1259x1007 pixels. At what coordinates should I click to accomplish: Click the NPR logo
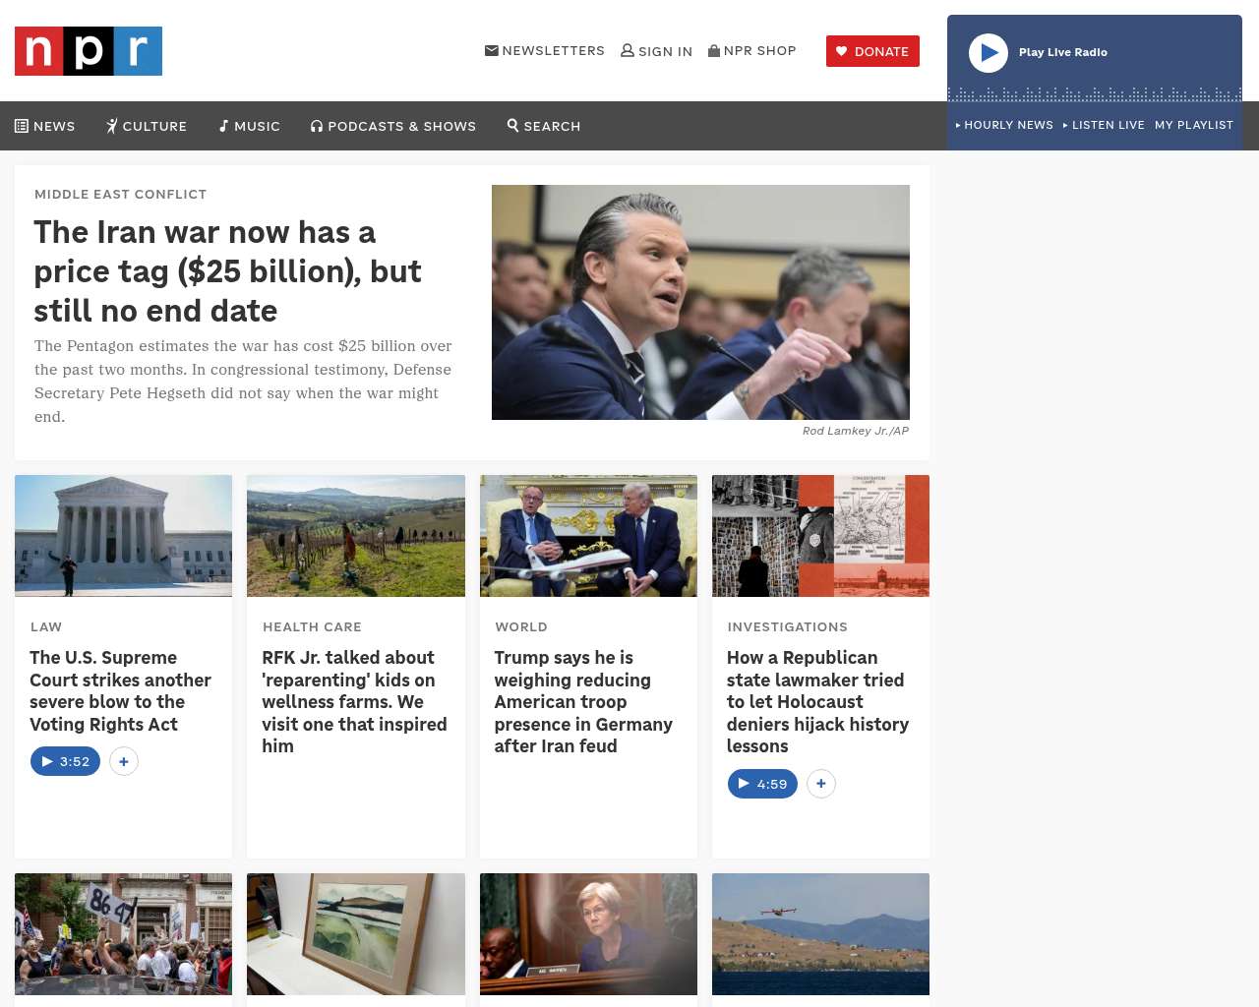coord(89,51)
